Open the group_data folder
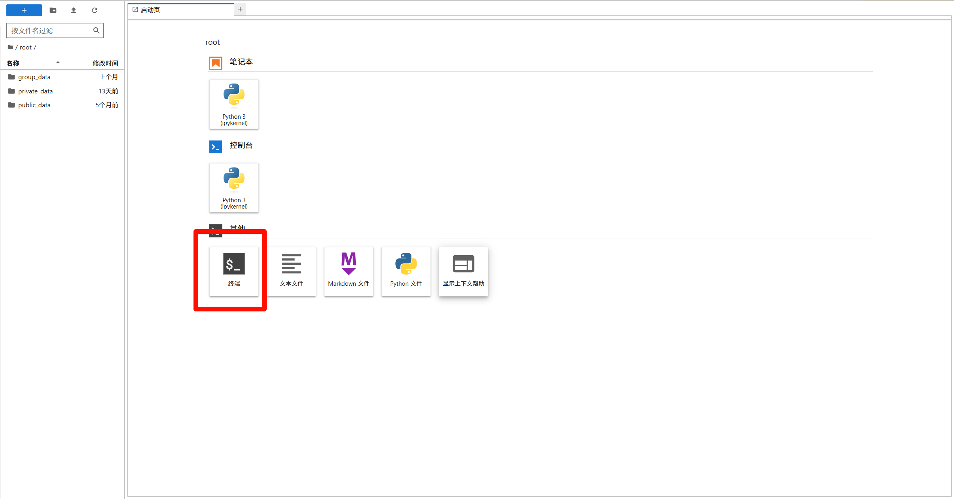 click(x=34, y=77)
